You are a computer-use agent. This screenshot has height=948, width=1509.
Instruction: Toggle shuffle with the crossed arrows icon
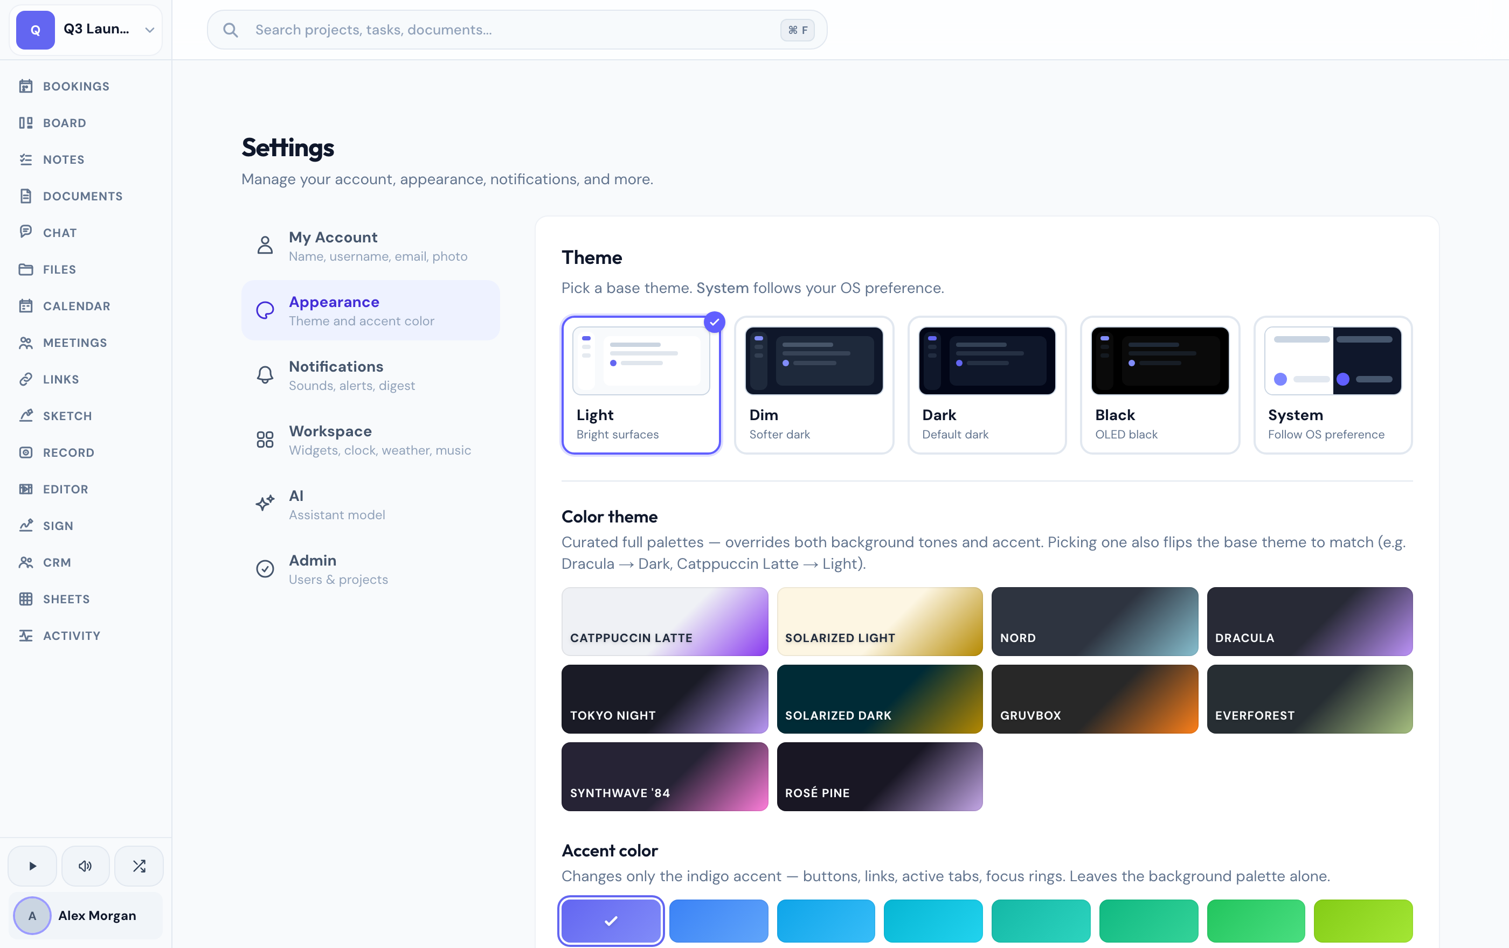pyautogui.click(x=139, y=866)
